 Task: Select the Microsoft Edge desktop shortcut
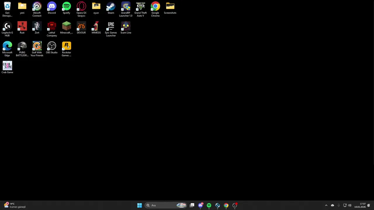7,49
